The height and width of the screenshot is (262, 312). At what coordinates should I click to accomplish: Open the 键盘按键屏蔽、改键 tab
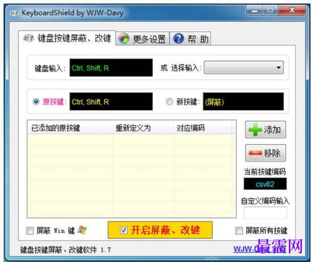(67, 38)
